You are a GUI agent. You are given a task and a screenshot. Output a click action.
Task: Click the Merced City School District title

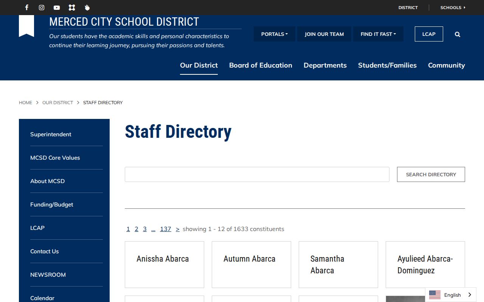pos(124,22)
